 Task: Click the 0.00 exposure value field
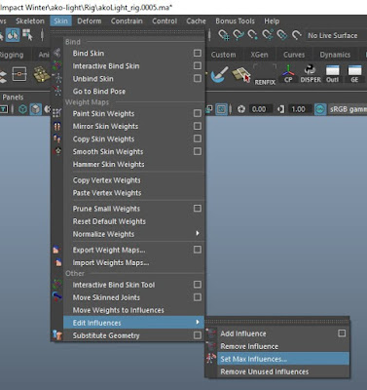(260, 109)
